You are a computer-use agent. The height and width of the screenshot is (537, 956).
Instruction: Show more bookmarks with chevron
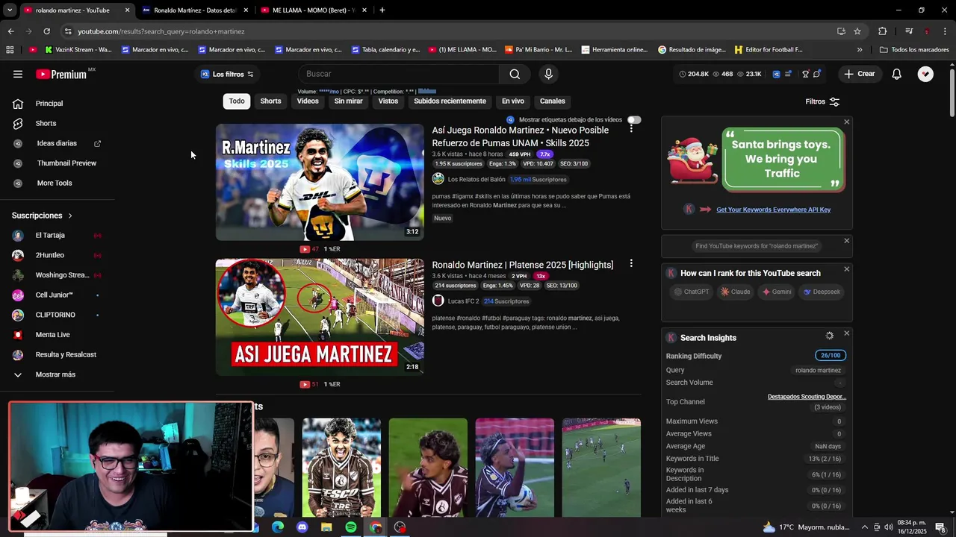[x=860, y=50]
